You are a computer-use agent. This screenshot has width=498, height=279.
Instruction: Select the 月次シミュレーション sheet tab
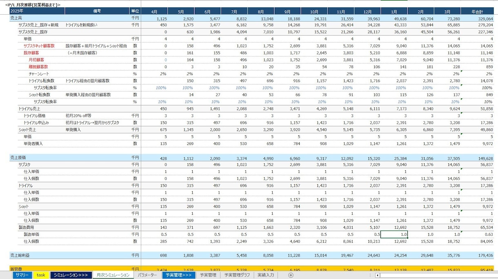click(113, 275)
